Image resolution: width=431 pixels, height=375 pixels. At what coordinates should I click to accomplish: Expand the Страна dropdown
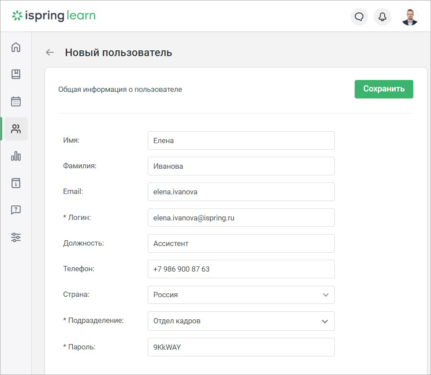pyautogui.click(x=241, y=295)
